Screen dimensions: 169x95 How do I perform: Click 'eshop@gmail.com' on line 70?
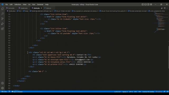(82, 60)
